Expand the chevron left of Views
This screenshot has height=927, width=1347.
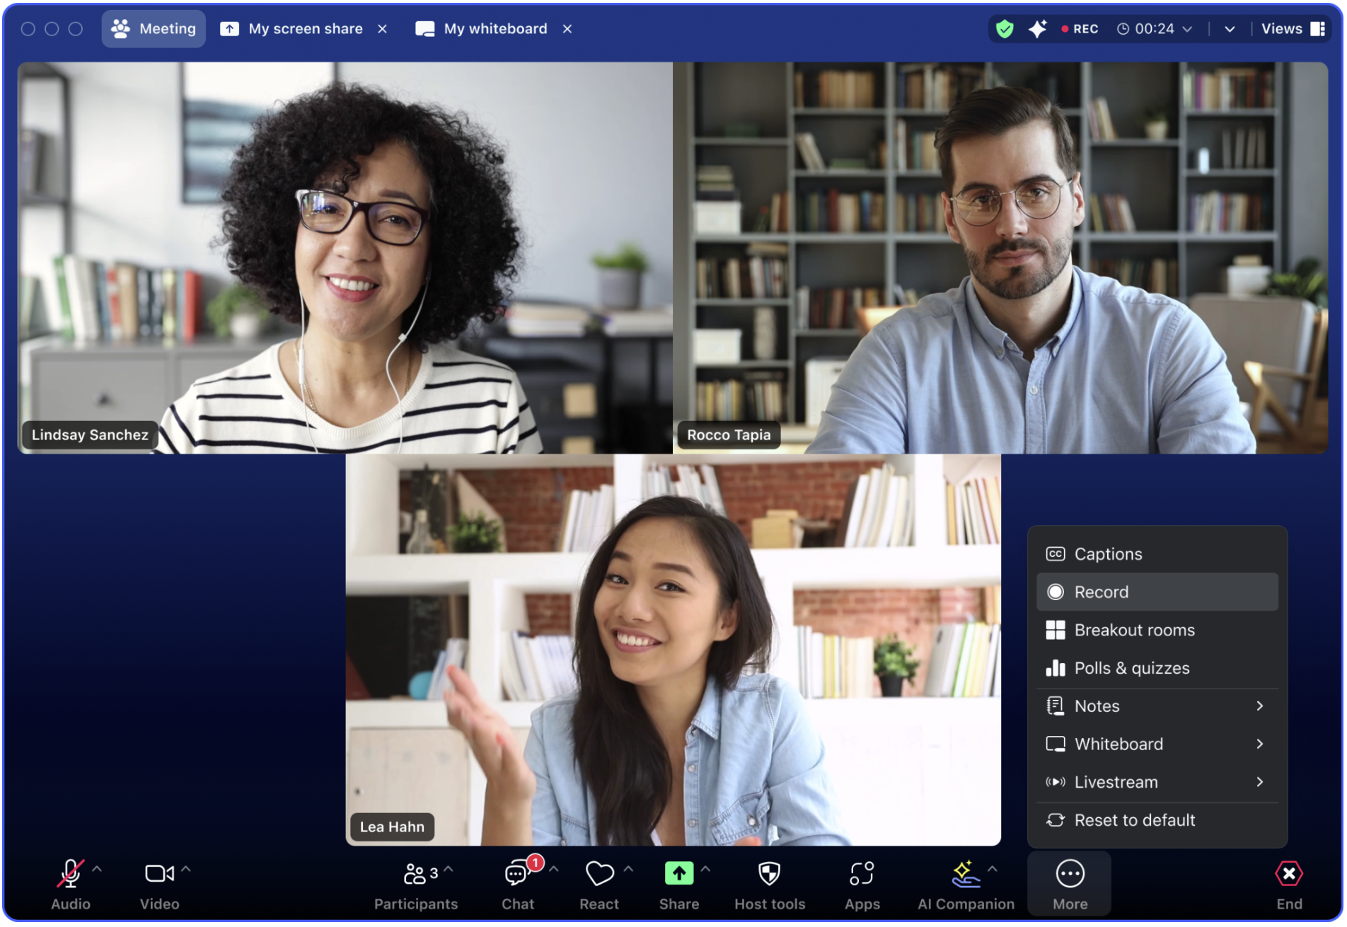tap(1230, 29)
